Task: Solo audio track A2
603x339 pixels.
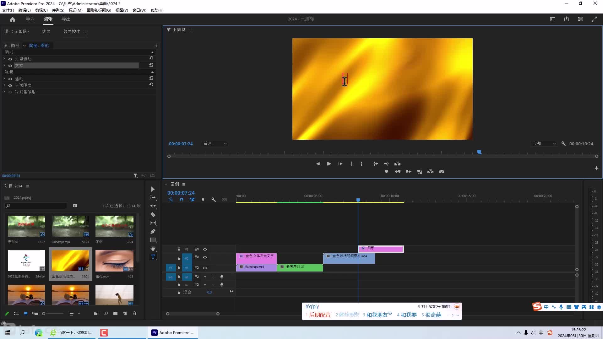Action: pyautogui.click(x=213, y=285)
